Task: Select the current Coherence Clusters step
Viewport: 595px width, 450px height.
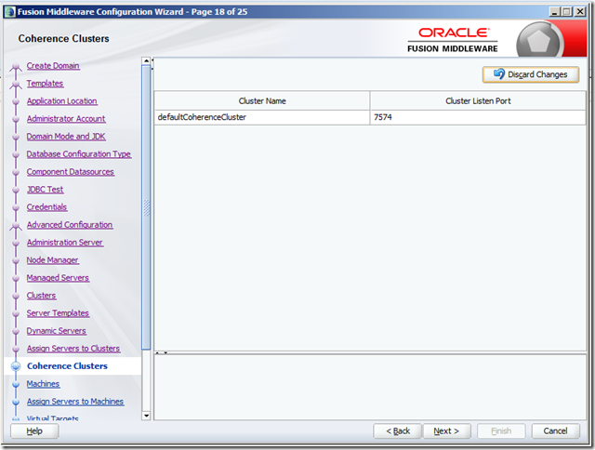Action: tap(67, 366)
